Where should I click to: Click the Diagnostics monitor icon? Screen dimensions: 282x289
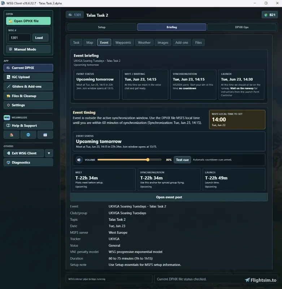pyautogui.click(x=8, y=162)
